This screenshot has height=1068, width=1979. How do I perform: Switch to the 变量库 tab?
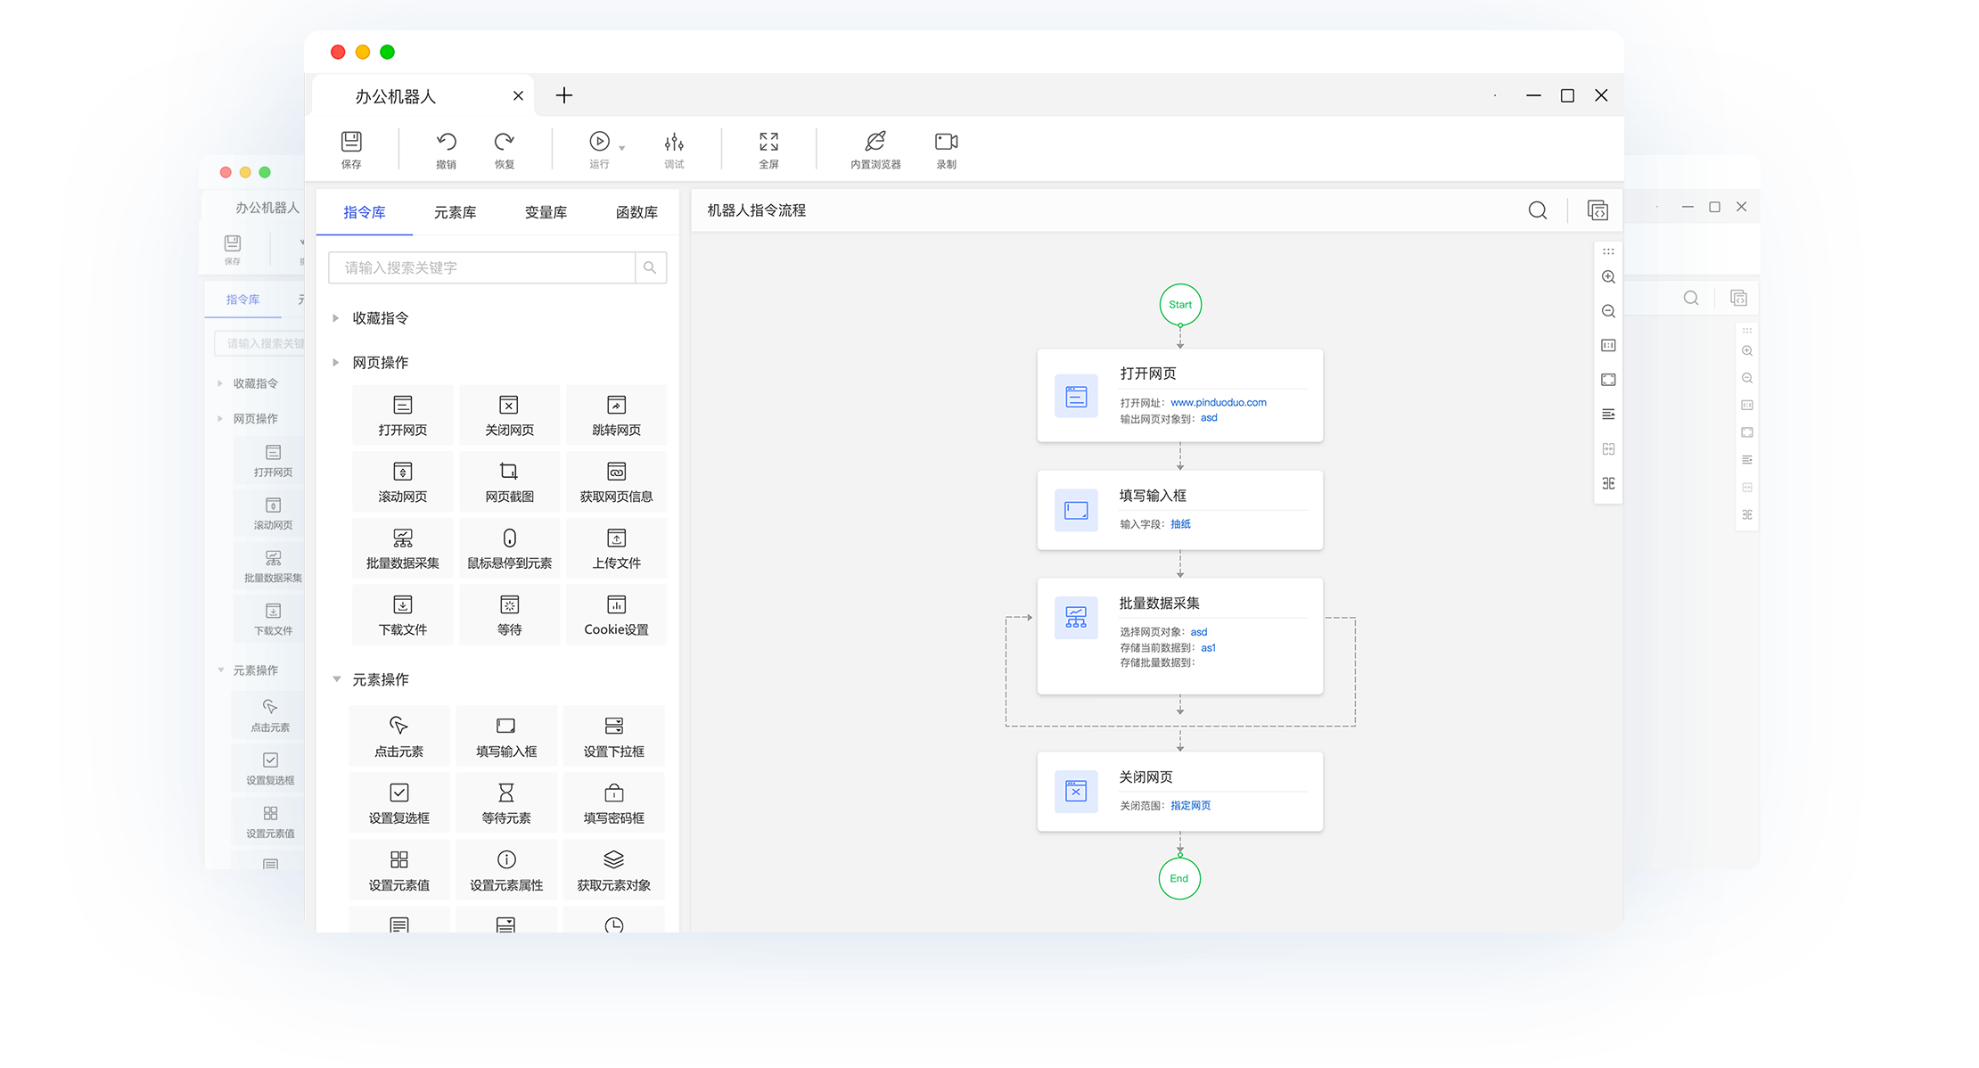(546, 212)
